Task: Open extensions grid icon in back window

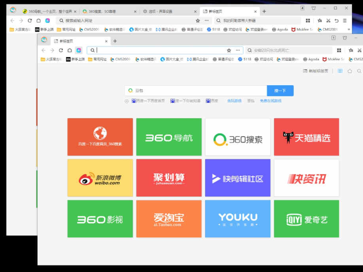Action: tap(308, 21)
